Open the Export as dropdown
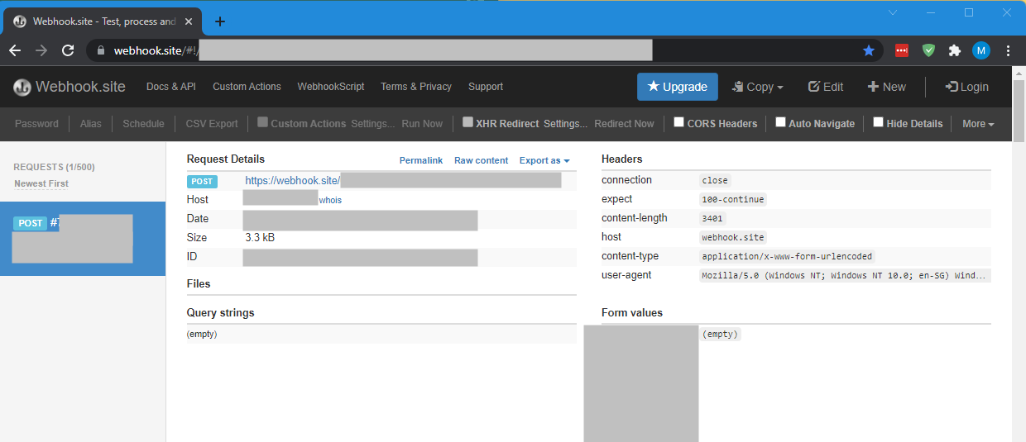 coord(544,160)
